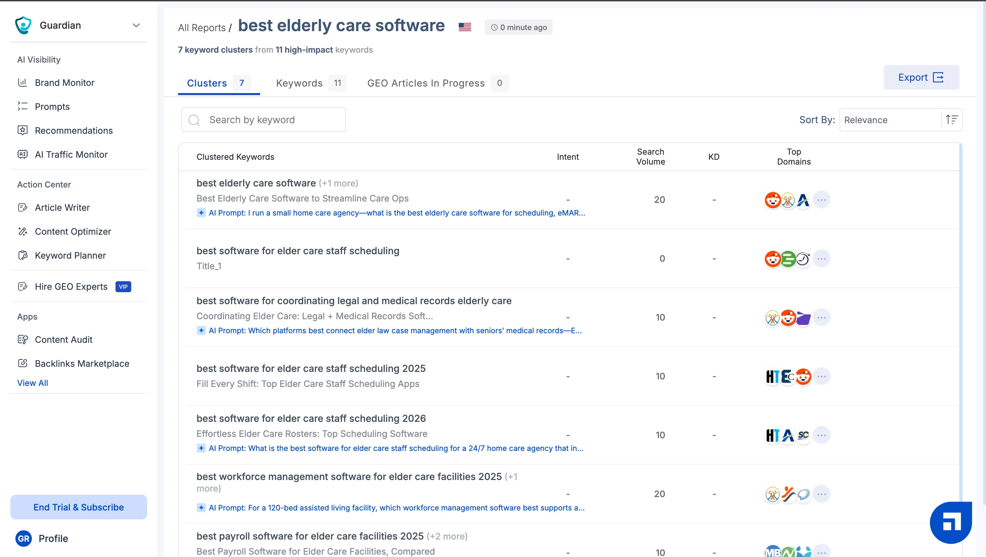This screenshot has width=986, height=557.
Task: Click purple folder domain icon in legal records row
Action: coord(803,318)
